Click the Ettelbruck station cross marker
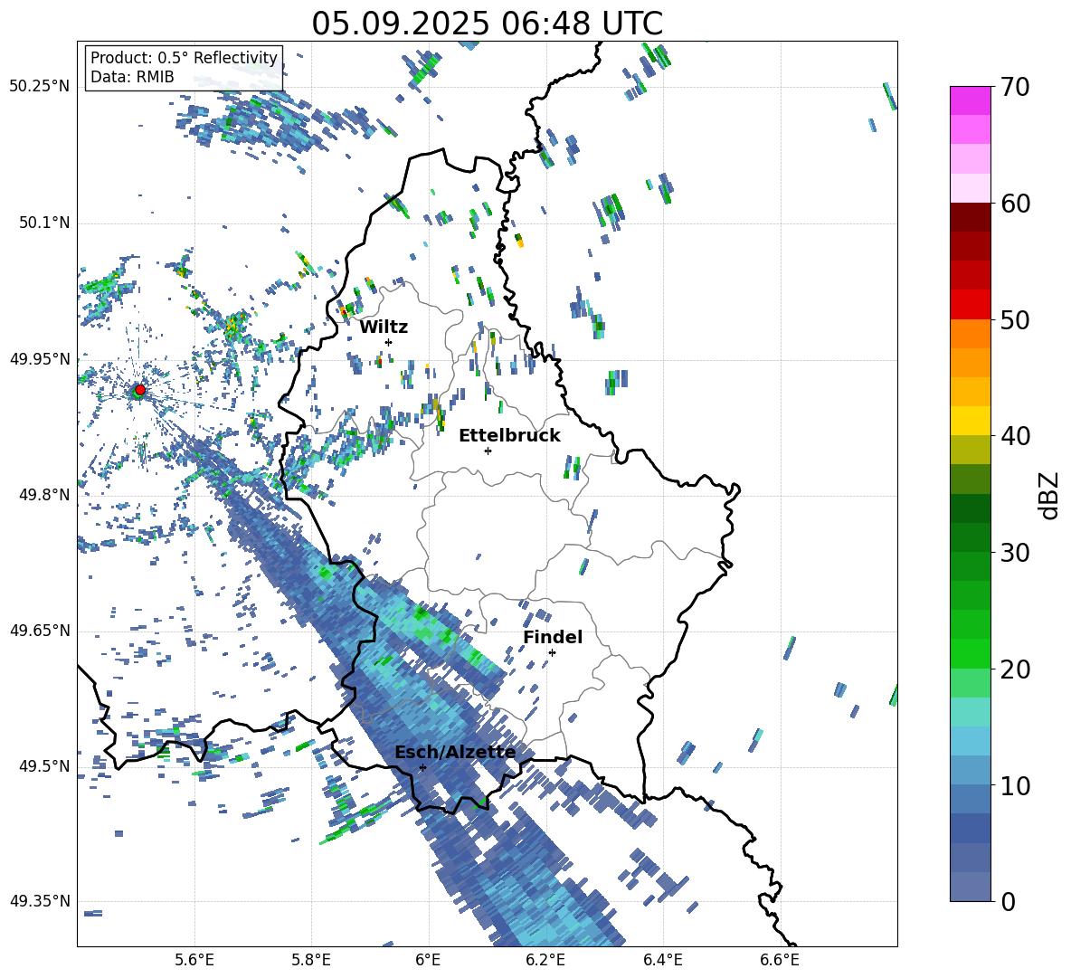This screenshot has width=1071, height=978. [488, 451]
